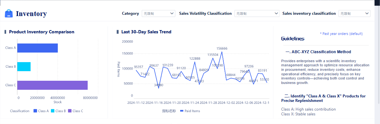
Task: Select the 156666 peak data label
Action: coord(222,48)
